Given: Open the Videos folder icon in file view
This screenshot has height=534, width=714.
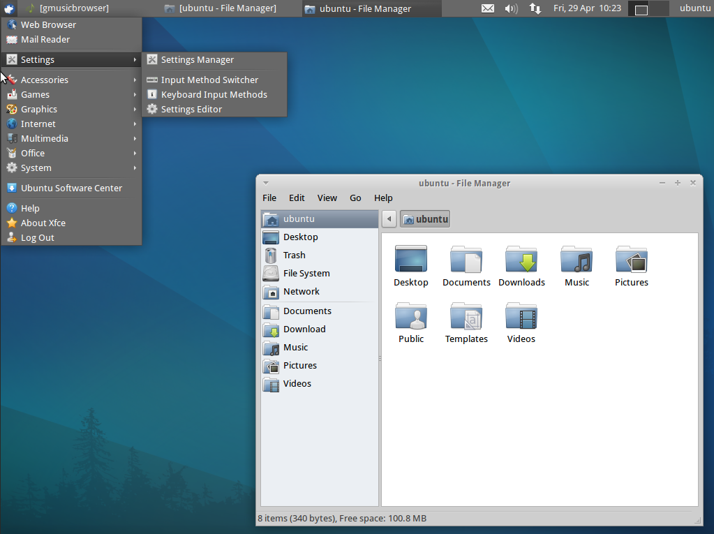Looking at the screenshot, I should [521, 316].
